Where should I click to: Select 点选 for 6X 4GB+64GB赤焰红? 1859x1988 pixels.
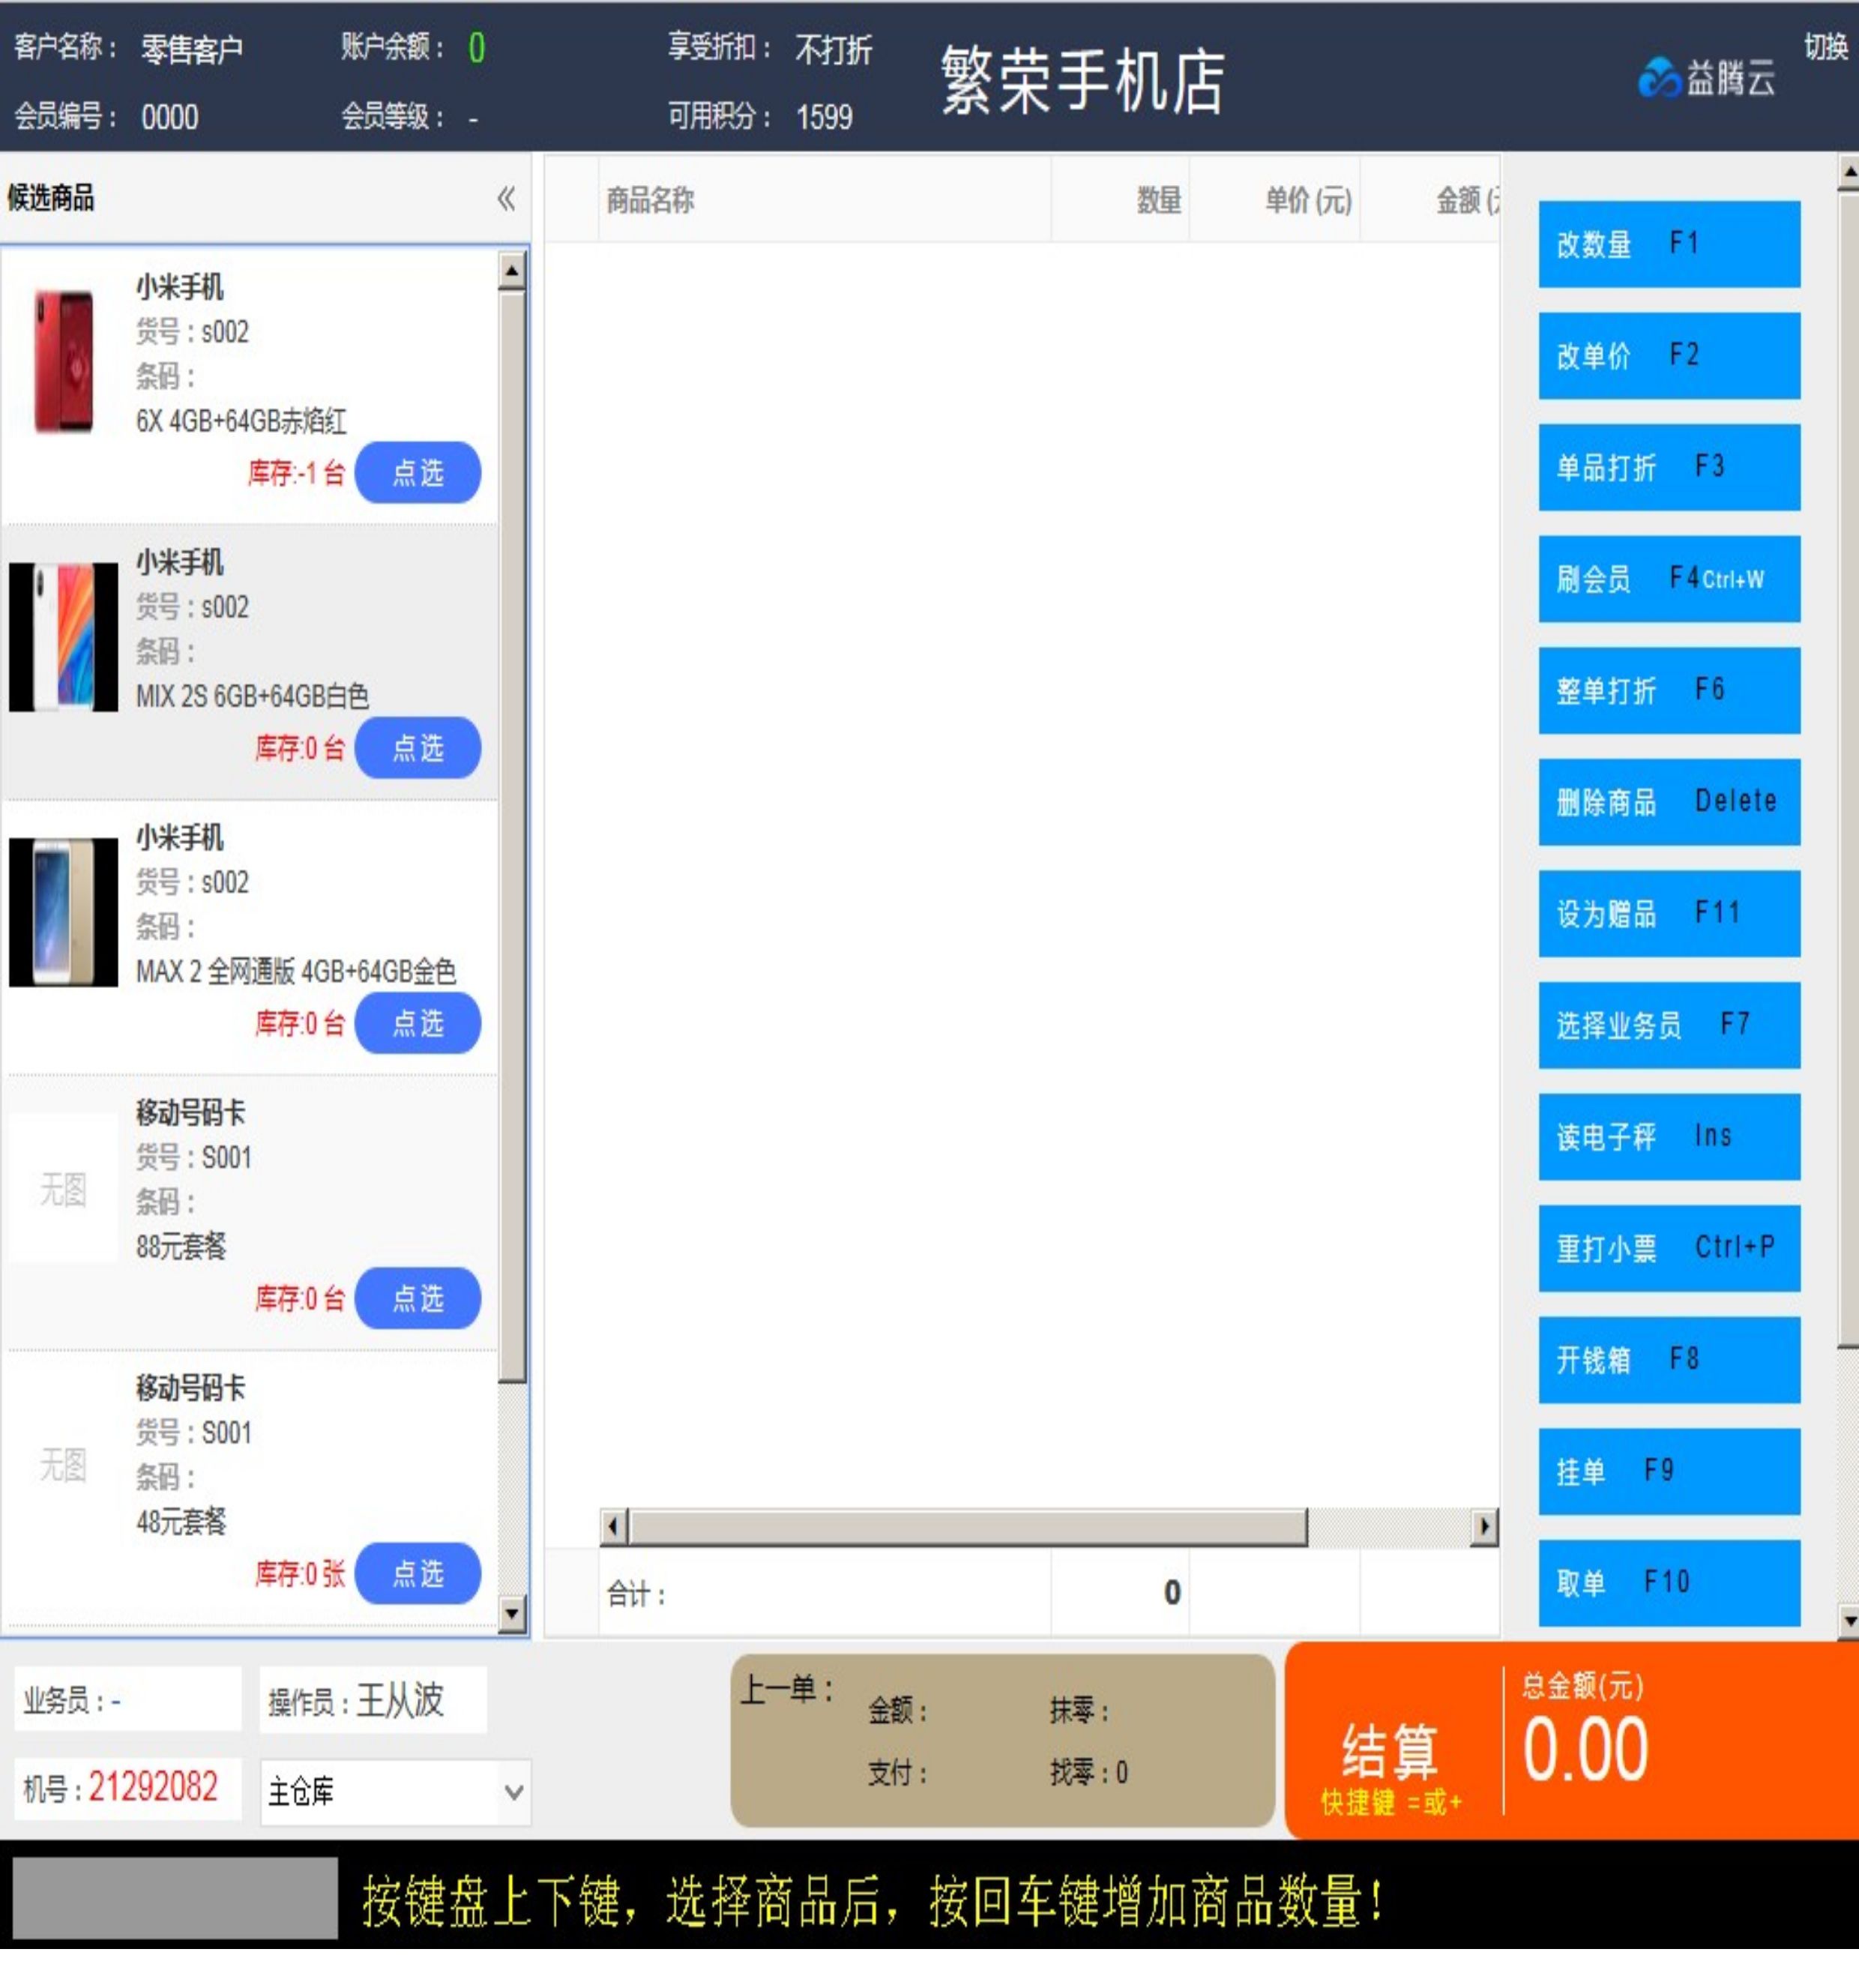point(417,473)
